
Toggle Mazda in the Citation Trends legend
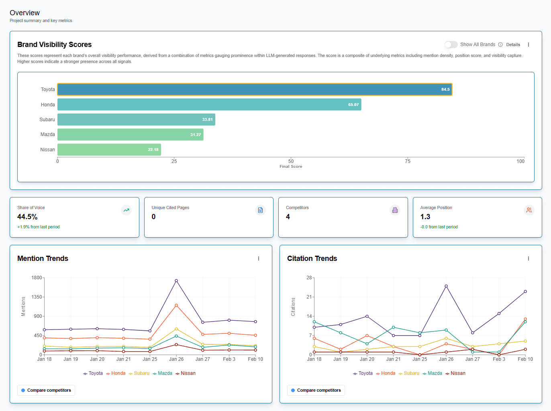[x=434, y=373]
